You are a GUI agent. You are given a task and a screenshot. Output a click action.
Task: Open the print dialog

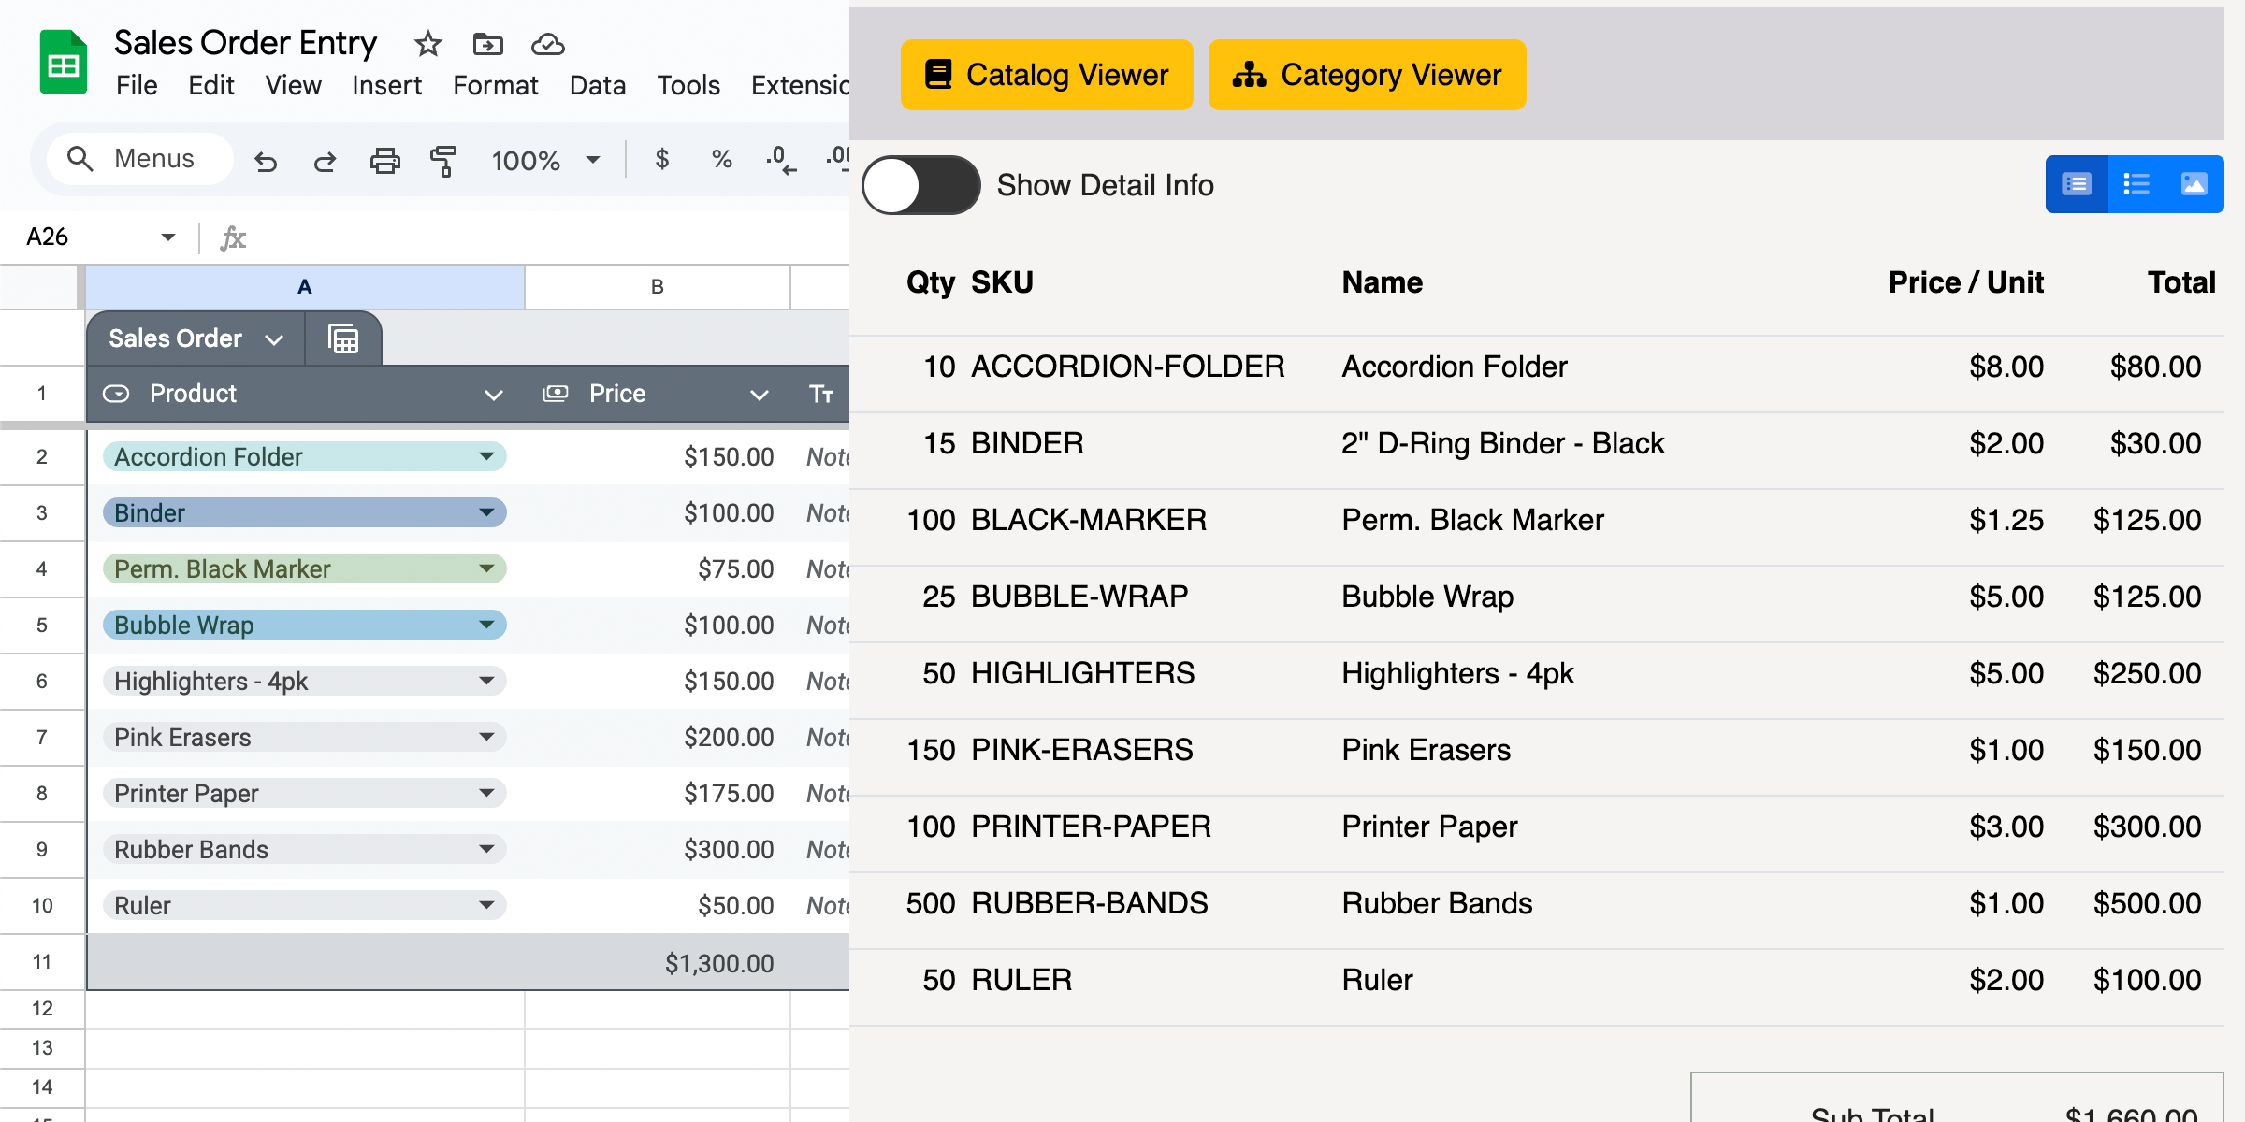[385, 160]
